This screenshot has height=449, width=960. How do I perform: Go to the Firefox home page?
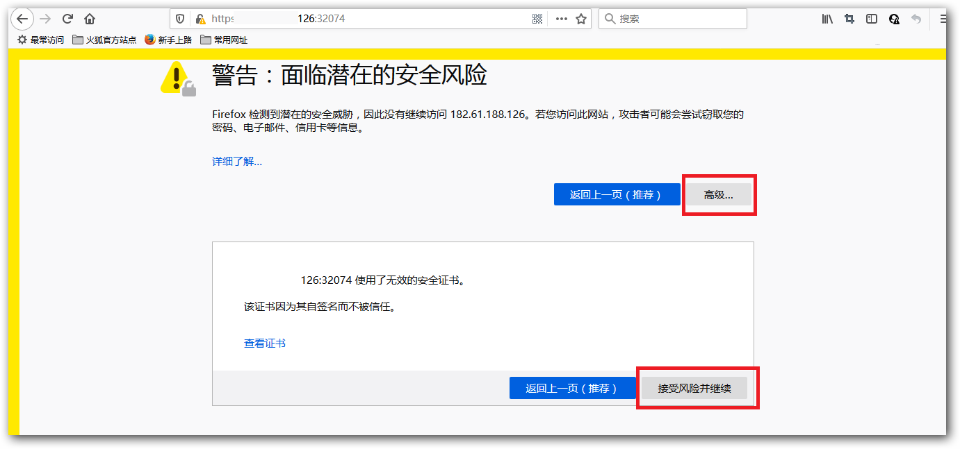coord(90,19)
